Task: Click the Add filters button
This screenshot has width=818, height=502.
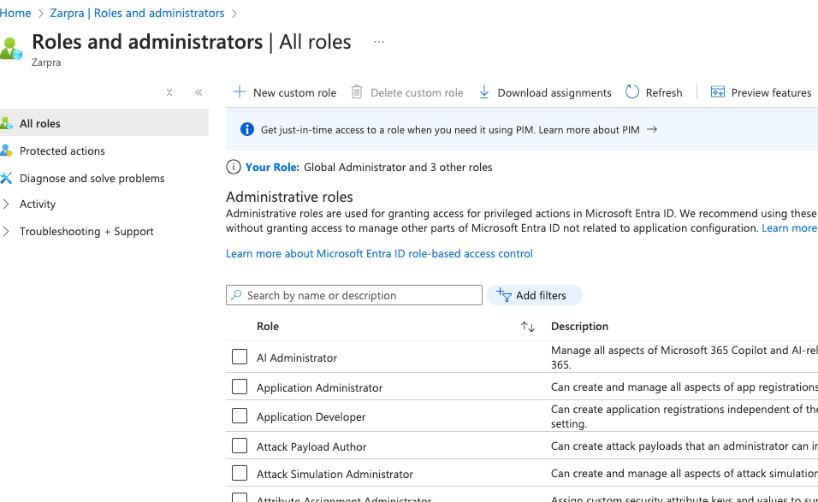Action: pyautogui.click(x=535, y=295)
